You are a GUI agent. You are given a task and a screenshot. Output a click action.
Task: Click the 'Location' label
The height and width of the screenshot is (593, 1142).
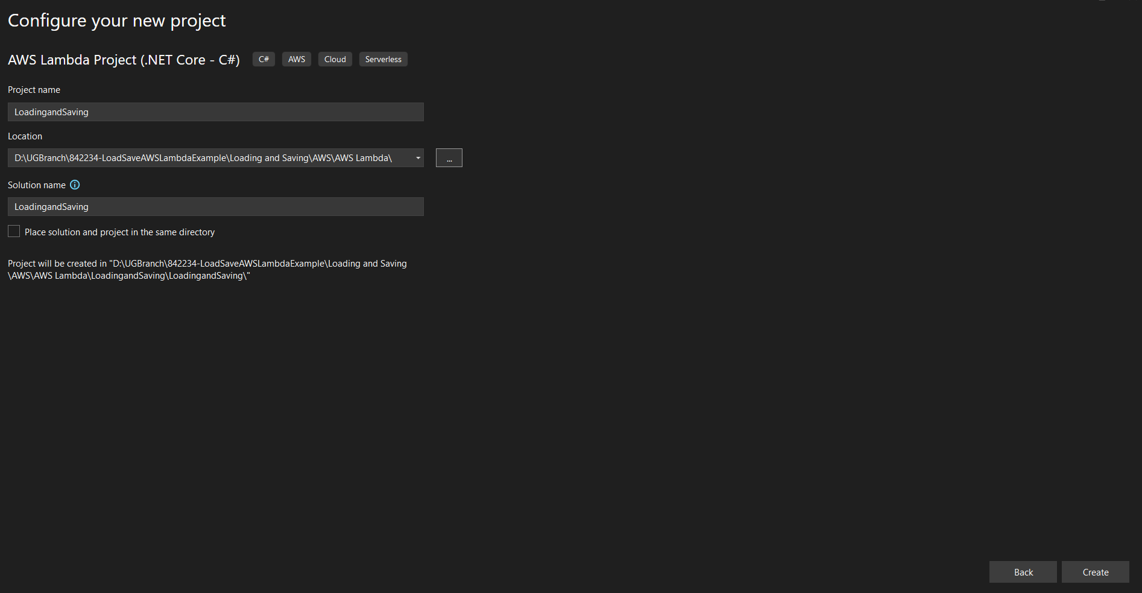[x=25, y=136]
